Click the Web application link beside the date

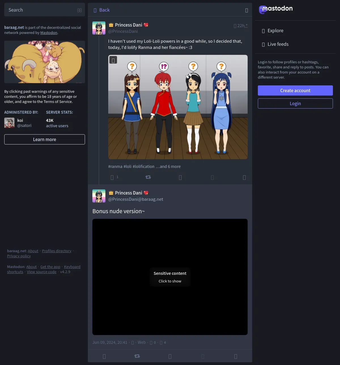click(142, 342)
